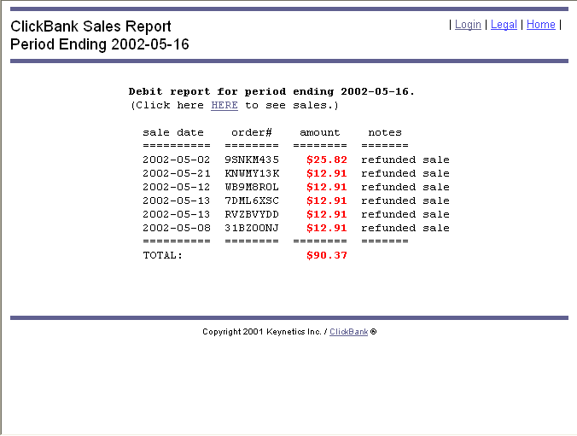Click sale date 2002-05-08
577x436 pixels.
(x=177, y=228)
